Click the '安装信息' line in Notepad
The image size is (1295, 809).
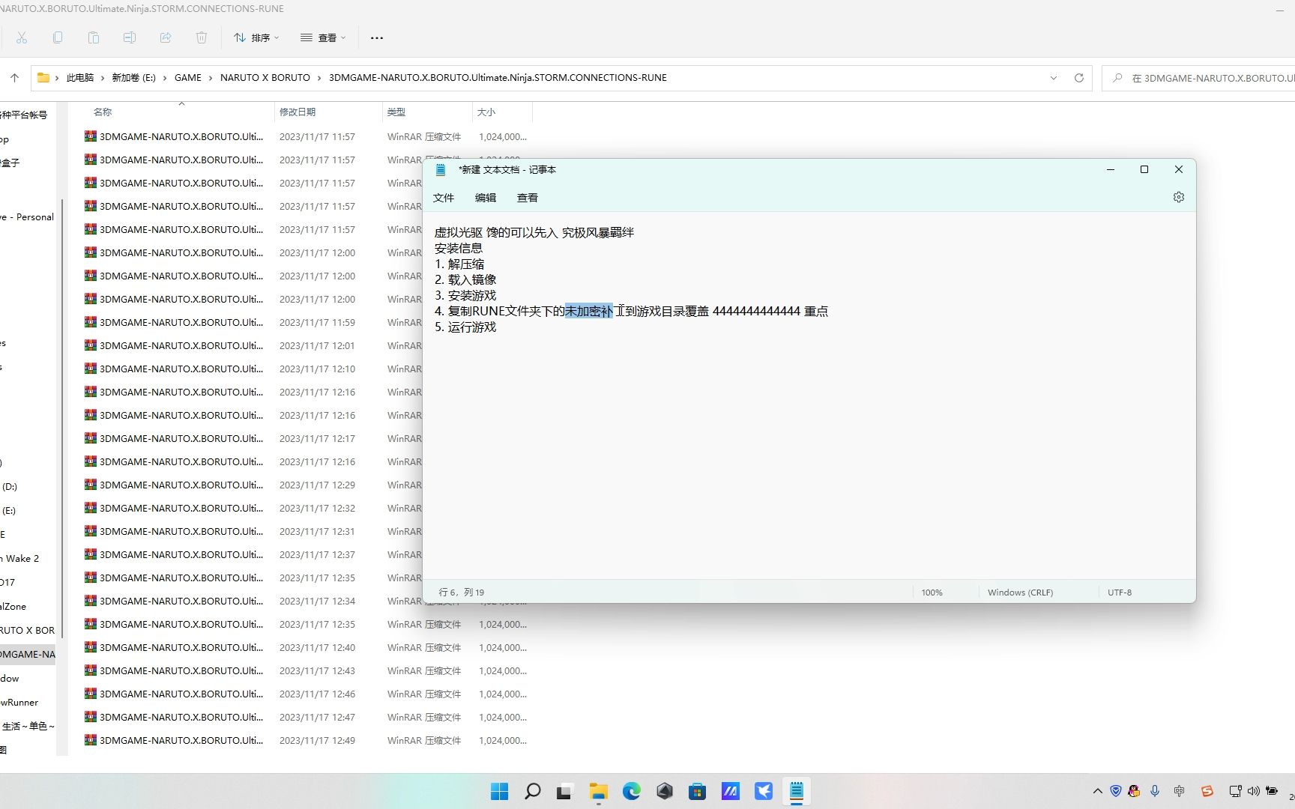click(459, 249)
